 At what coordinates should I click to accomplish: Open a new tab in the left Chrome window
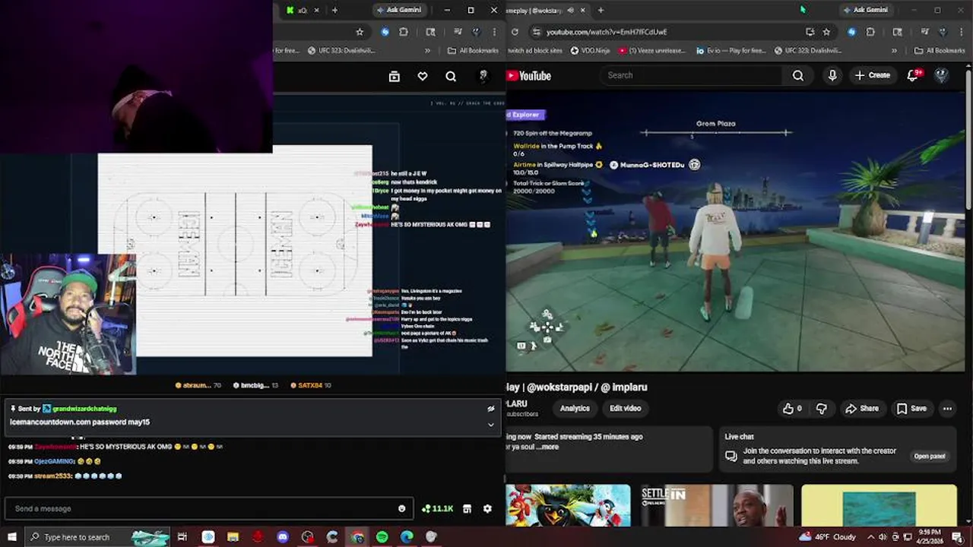(334, 10)
